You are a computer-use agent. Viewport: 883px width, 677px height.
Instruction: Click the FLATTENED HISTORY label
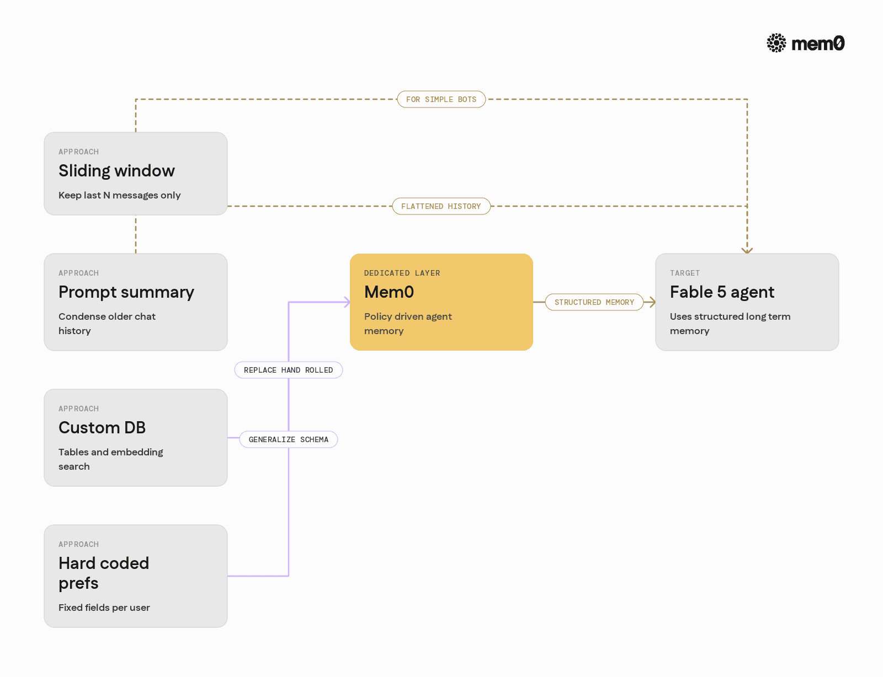click(x=441, y=206)
